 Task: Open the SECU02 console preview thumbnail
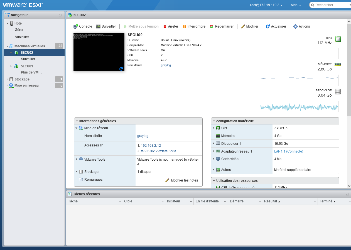99,52
